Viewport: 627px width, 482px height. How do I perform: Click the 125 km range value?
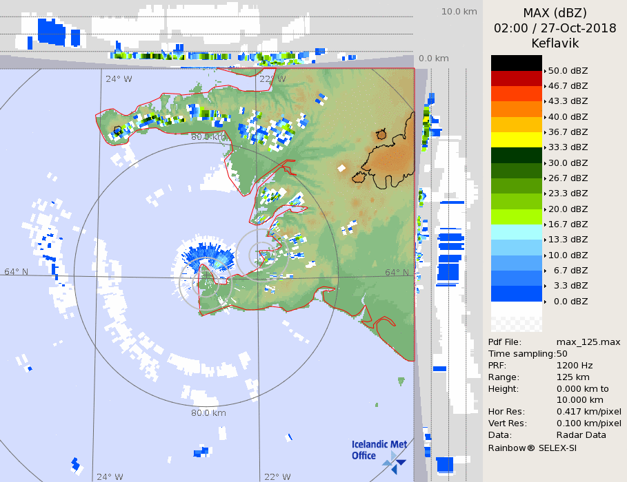point(572,377)
